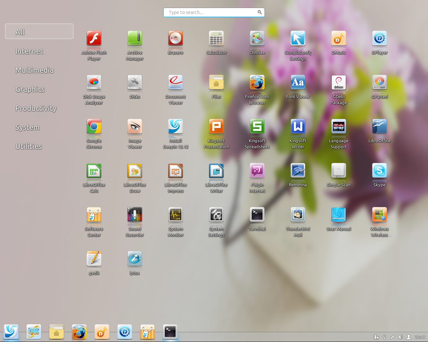Open DMusic from the app grid
This screenshot has width=428, height=342.
[x=339, y=38]
